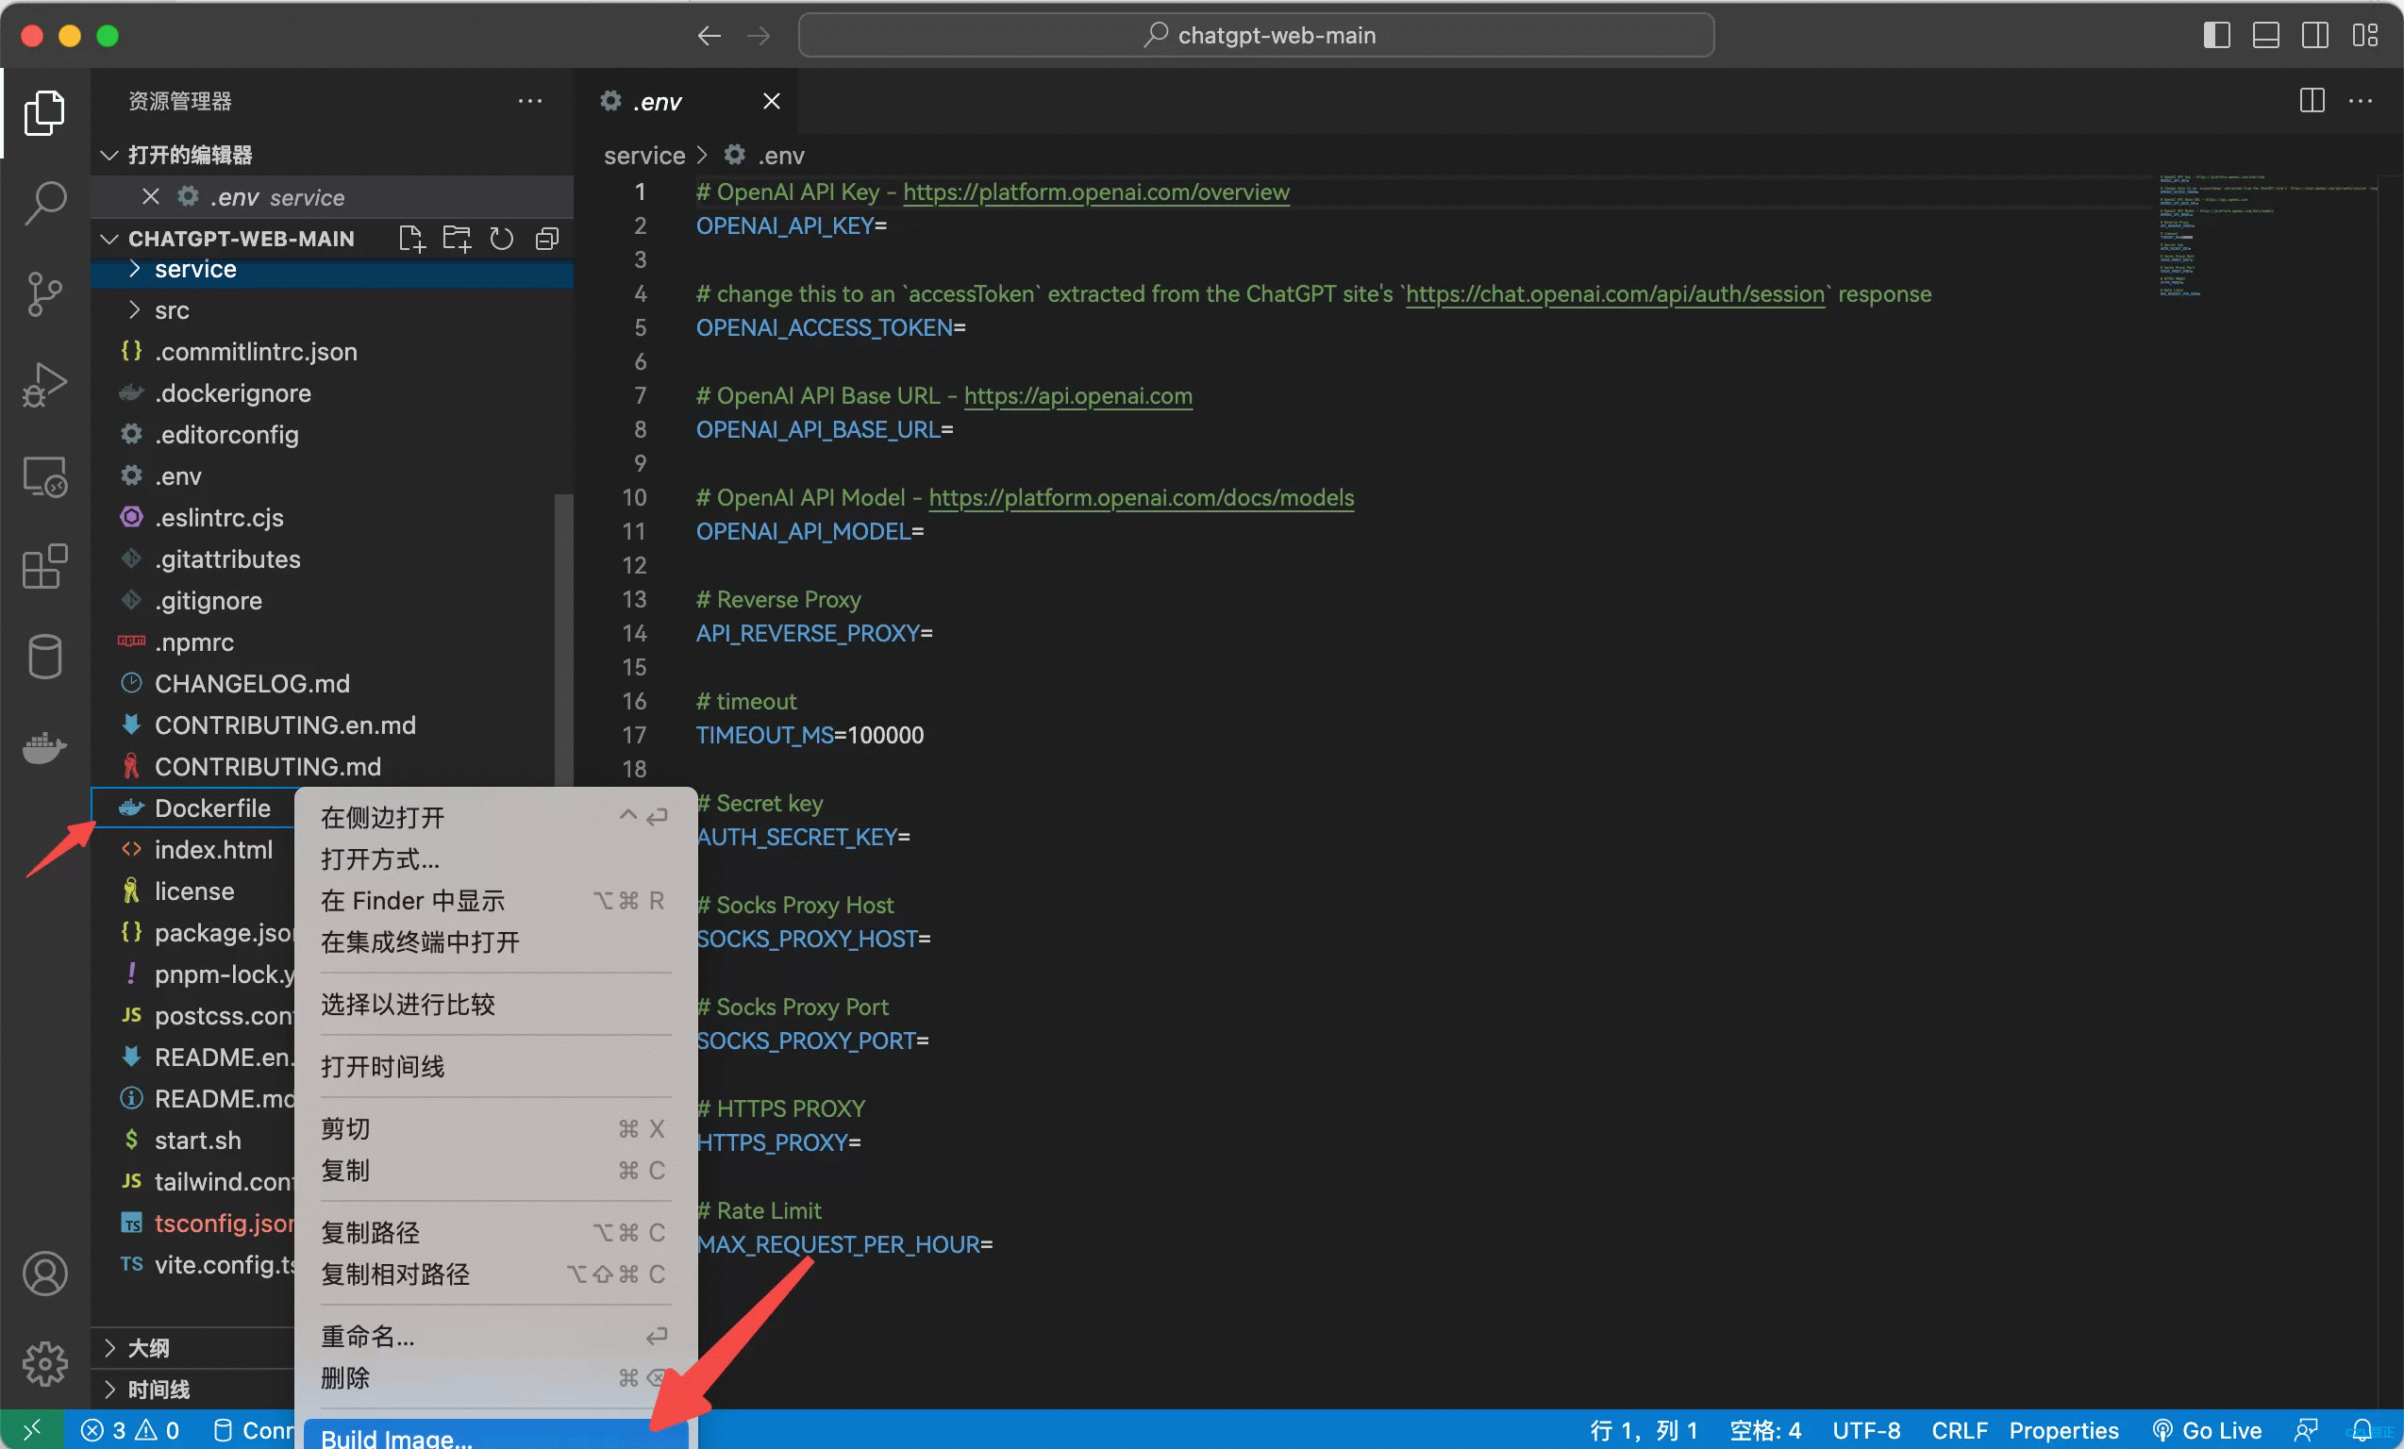Viewport: 2404px width, 1449px height.
Task: Open the Remote Explorer view
Action: click(x=45, y=475)
